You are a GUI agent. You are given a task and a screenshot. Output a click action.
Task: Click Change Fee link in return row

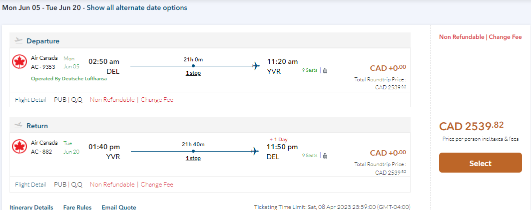(x=157, y=185)
